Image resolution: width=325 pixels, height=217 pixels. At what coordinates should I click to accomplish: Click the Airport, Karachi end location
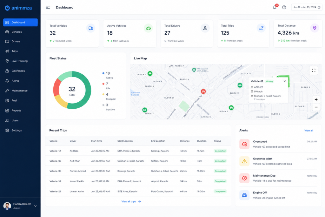click(x=160, y=181)
